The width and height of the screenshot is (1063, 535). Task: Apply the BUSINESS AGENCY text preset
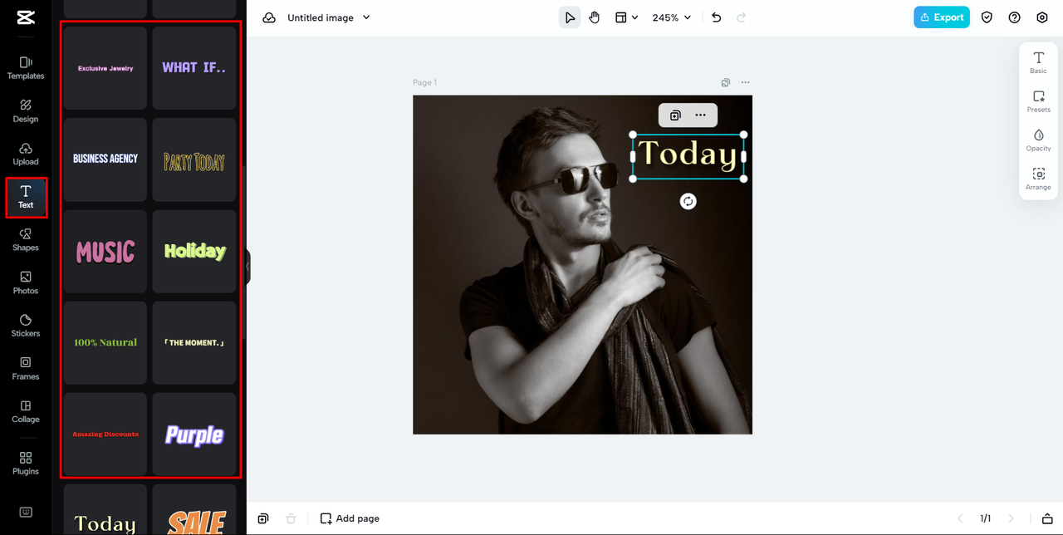105,160
